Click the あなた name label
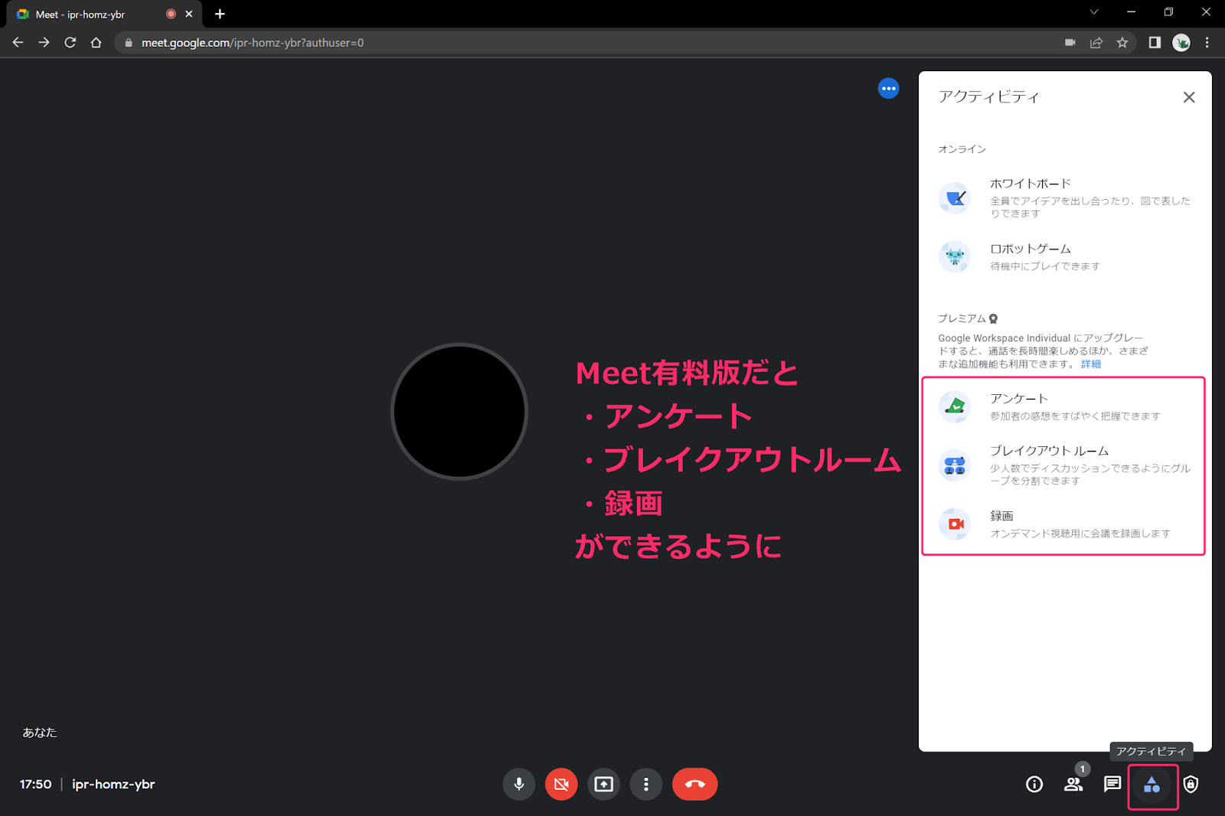The height and width of the screenshot is (816, 1225). coord(40,733)
